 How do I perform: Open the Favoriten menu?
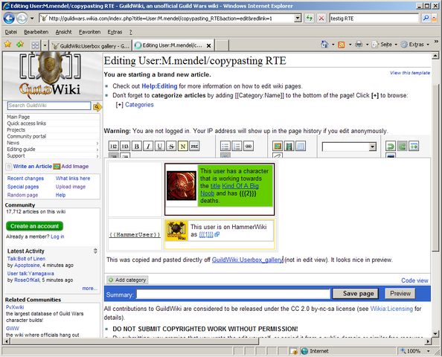coord(89,32)
